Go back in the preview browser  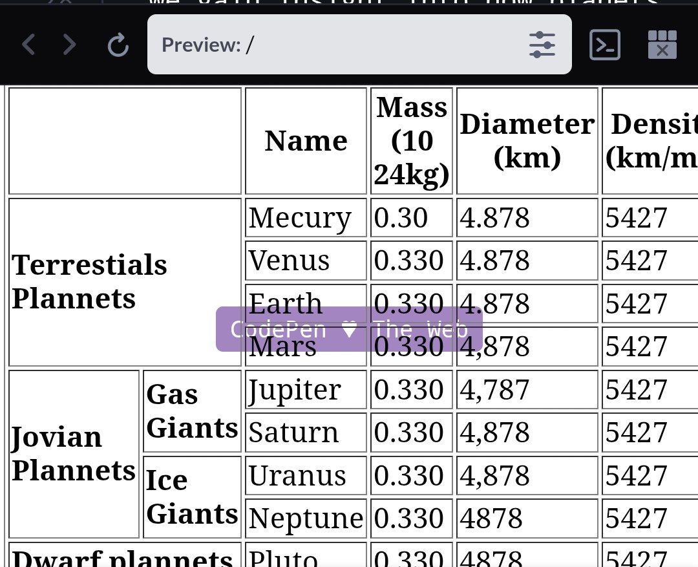coord(28,45)
